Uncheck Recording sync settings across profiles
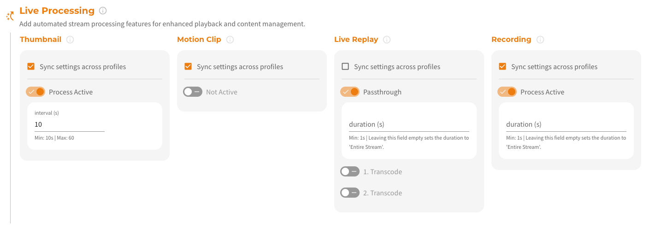650x229 pixels. click(502, 66)
